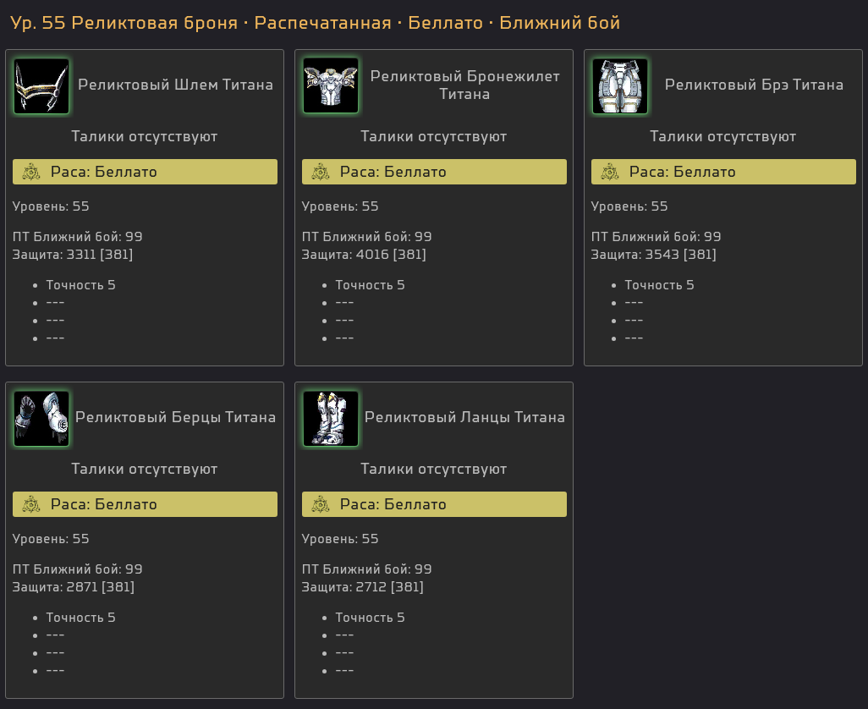The width and height of the screenshot is (868, 709).
Task: Click the Раса: Беллато bar in the Бронежилет Титана card
Action: click(x=434, y=172)
